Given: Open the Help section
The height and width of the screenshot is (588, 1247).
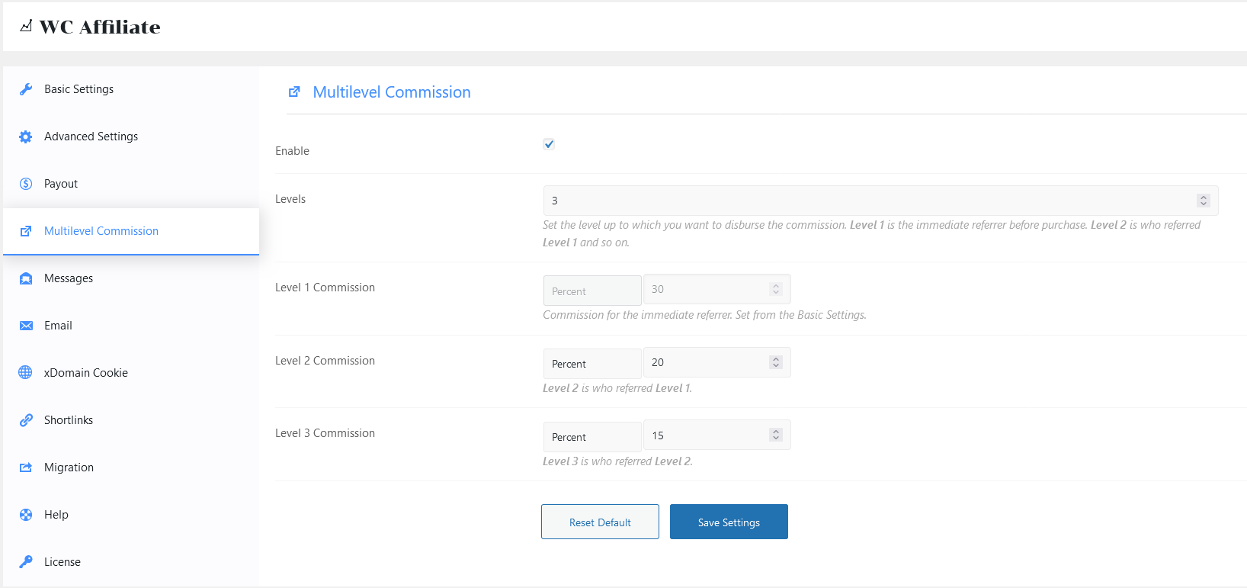Looking at the screenshot, I should pos(131,515).
